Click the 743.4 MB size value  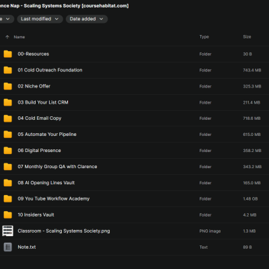tap(252, 71)
